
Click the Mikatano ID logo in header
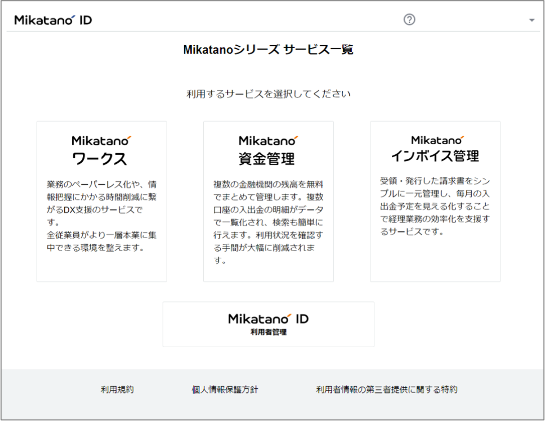coord(53,20)
